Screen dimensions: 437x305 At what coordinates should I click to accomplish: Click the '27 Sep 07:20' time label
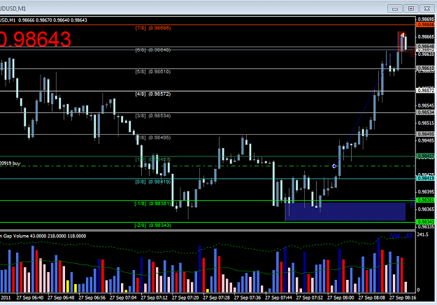coord(185,297)
